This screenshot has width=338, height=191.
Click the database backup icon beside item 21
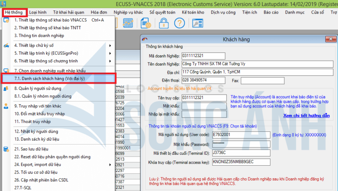[6, 149]
